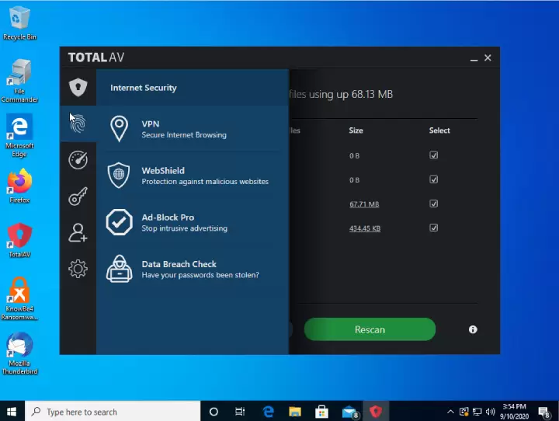Open the shield Protection section in sidebar

tap(78, 88)
